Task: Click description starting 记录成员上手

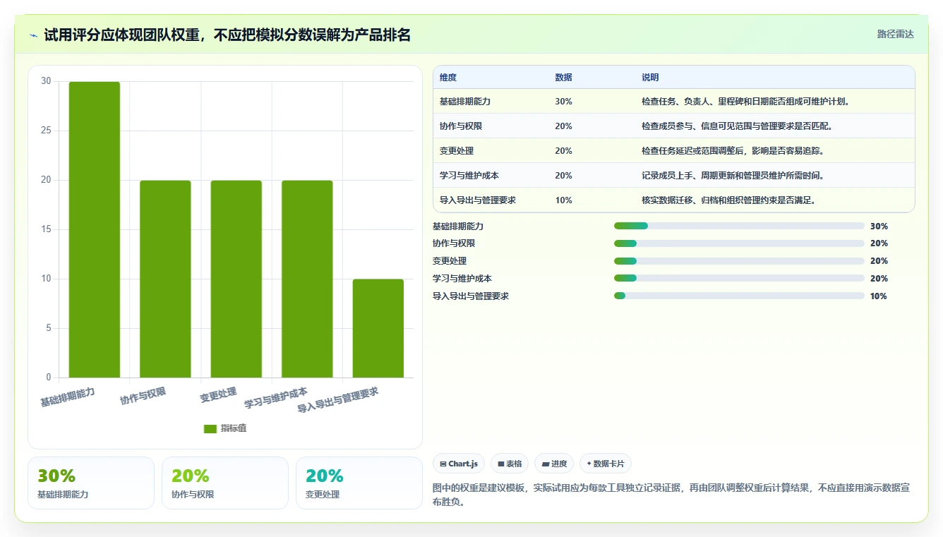Action: [733, 176]
